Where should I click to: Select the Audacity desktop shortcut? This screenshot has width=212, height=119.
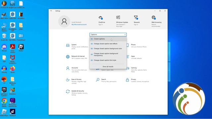tap(4, 69)
